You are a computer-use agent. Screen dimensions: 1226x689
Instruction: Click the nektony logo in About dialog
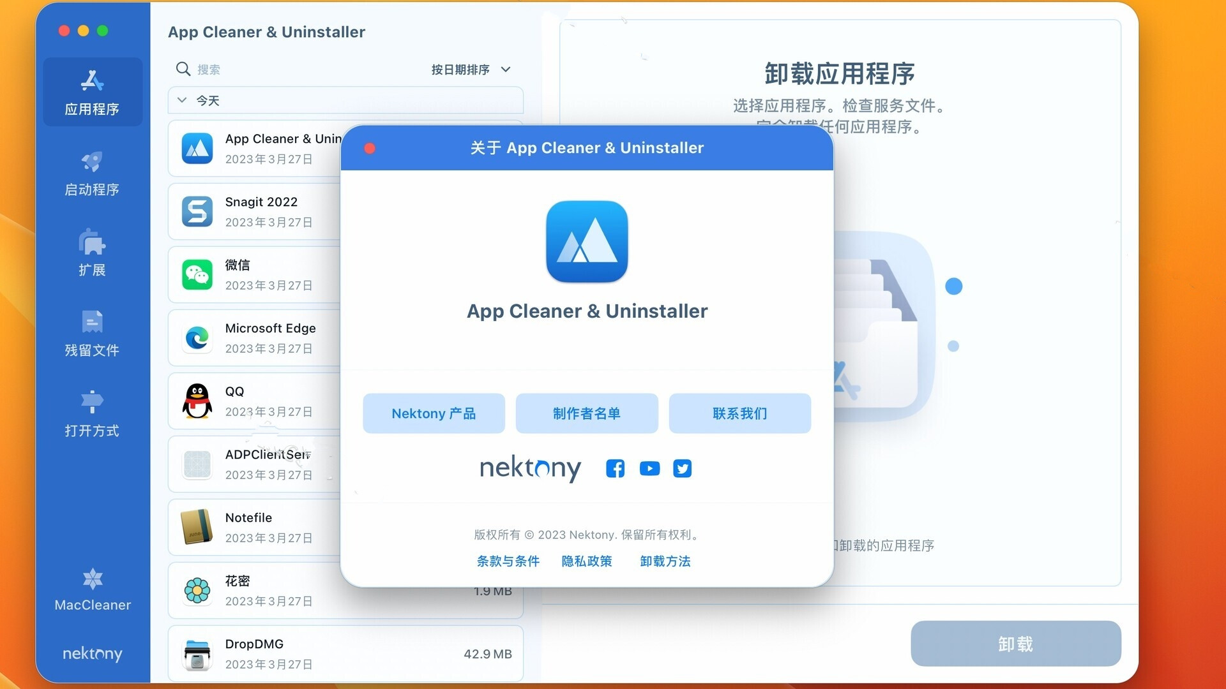[530, 468]
